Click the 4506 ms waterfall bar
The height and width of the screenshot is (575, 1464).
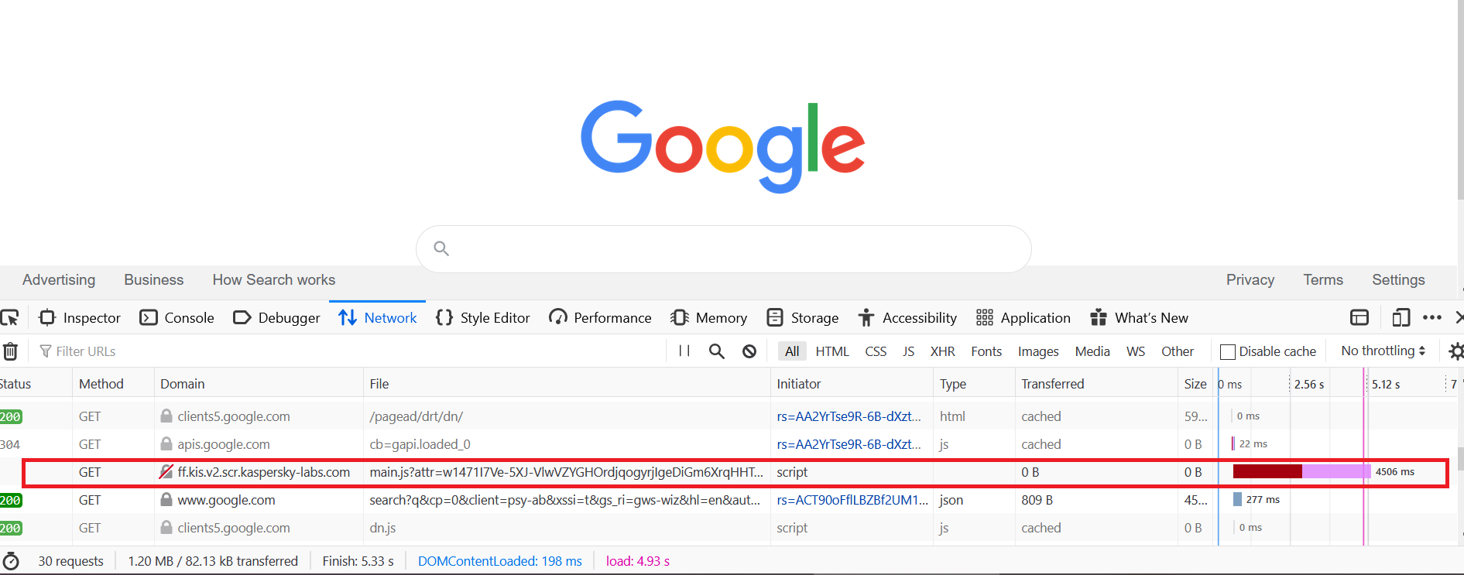(1301, 471)
